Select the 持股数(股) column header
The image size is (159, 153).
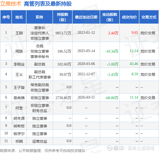63,17
